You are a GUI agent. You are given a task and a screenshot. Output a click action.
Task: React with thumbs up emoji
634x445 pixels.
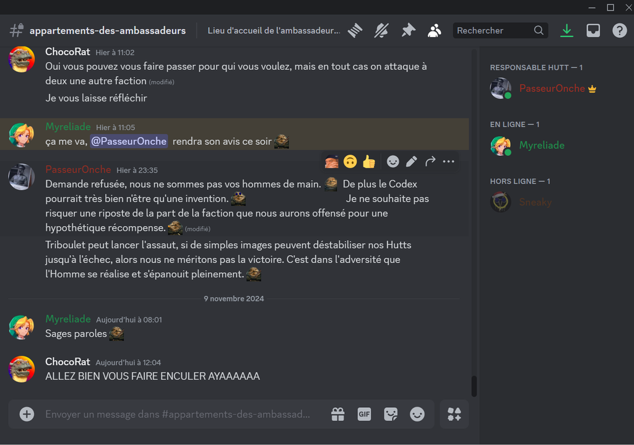point(369,162)
